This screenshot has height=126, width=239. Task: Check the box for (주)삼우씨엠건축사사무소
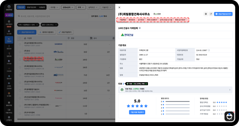tap(20, 83)
